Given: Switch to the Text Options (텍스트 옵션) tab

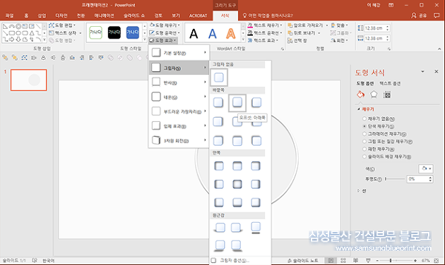Looking at the screenshot, I should coord(390,83).
